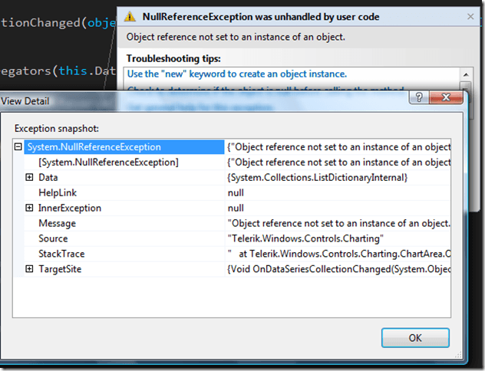
Task: Click the ListDictionaryInternal value of Data
Action: [316, 177]
